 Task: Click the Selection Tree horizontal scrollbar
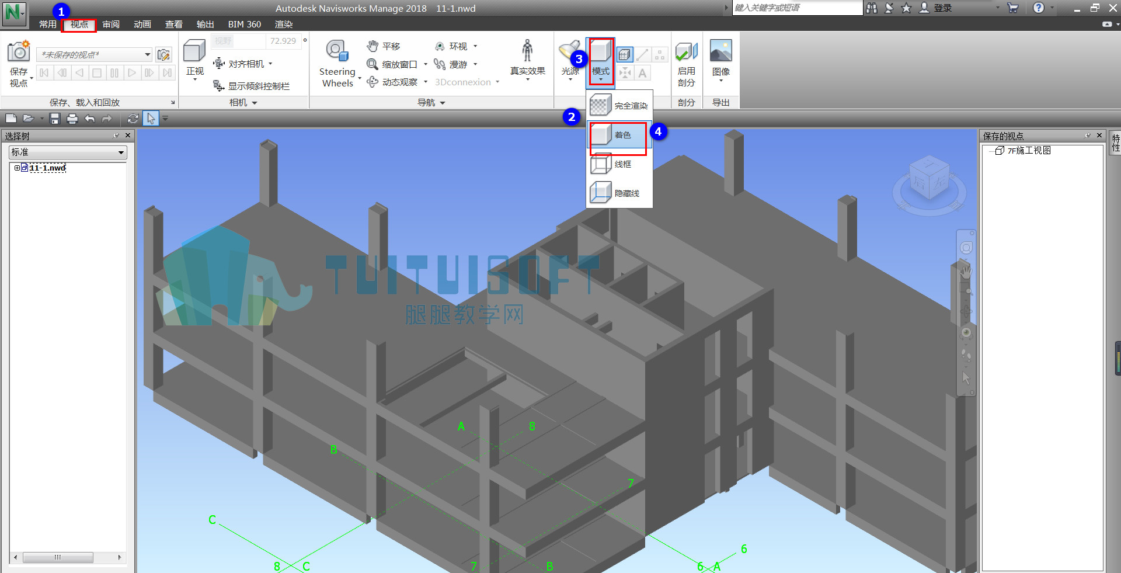coord(68,557)
